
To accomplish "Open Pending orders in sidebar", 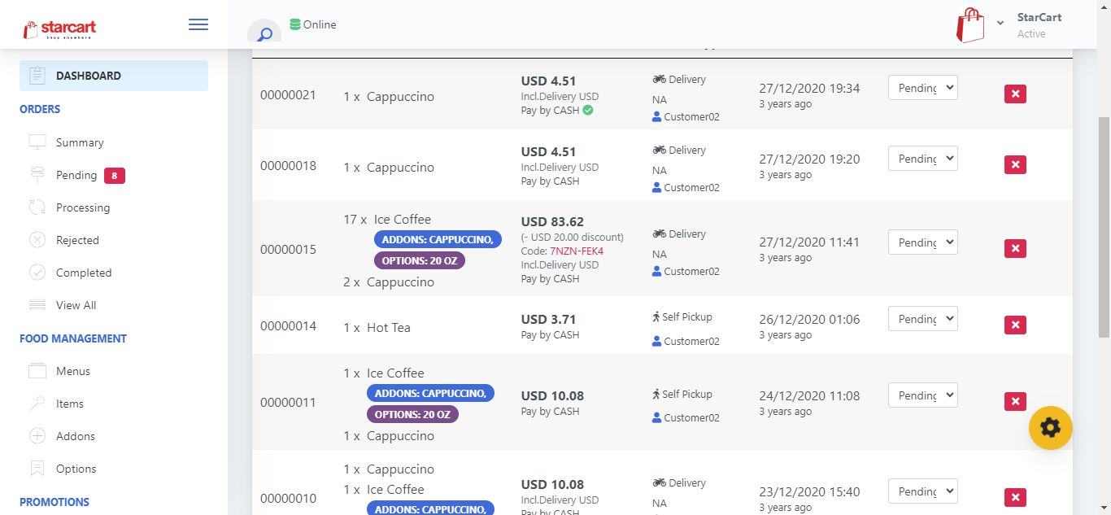I will tap(76, 175).
